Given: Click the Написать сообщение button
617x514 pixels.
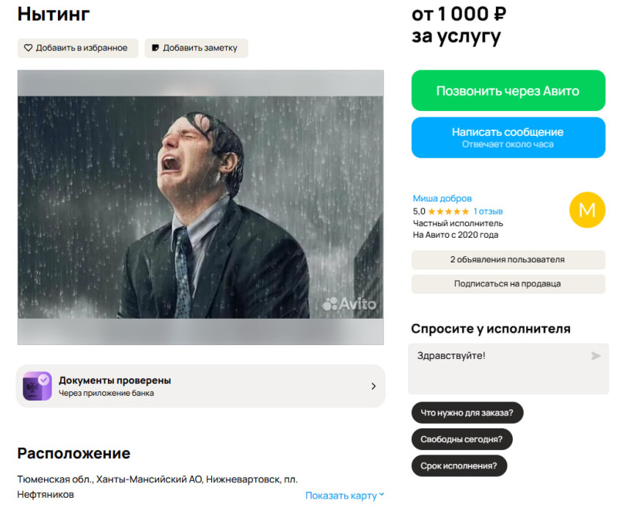Looking at the screenshot, I should point(508,137).
